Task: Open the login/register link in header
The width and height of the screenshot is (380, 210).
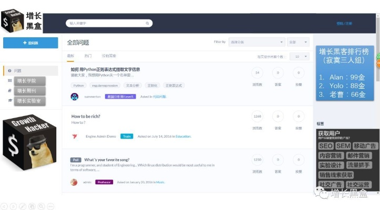Action: [344, 24]
